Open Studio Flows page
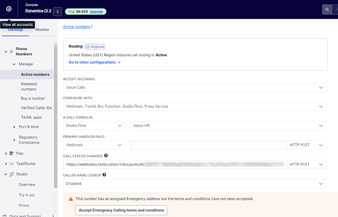Image resolution: width=338 pixels, height=217 pixels. [24, 205]
